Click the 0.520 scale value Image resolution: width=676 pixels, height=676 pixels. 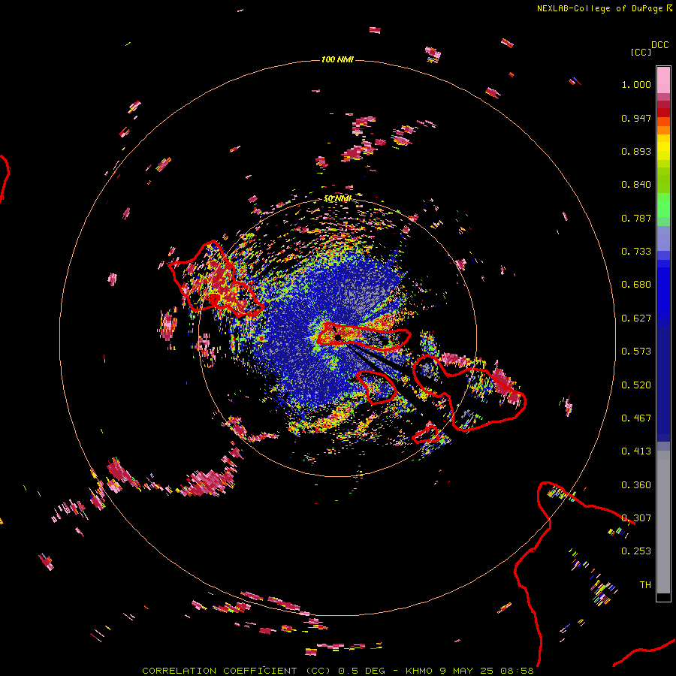click(x=636, y=385)
